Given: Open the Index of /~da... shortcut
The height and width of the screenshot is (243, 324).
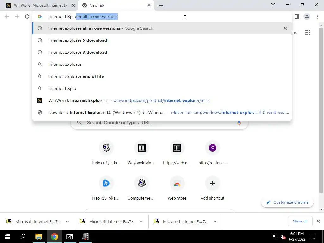Looking at the screenshot, I should click(106, 153).
